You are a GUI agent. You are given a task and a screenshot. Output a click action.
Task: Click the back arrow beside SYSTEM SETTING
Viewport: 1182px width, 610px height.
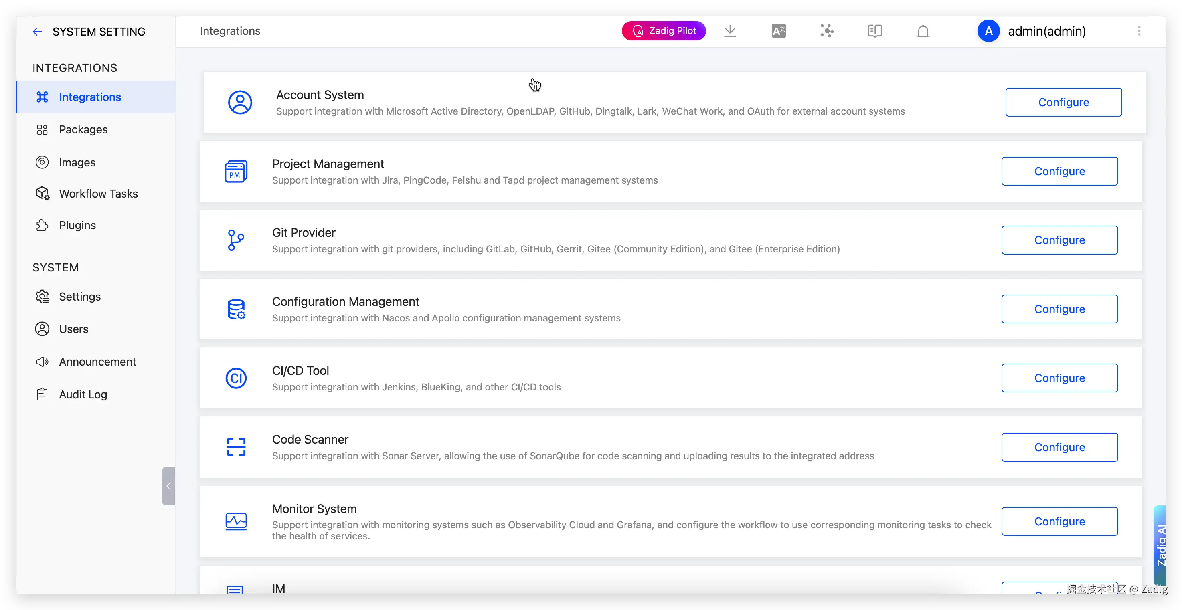click(37, 32)
